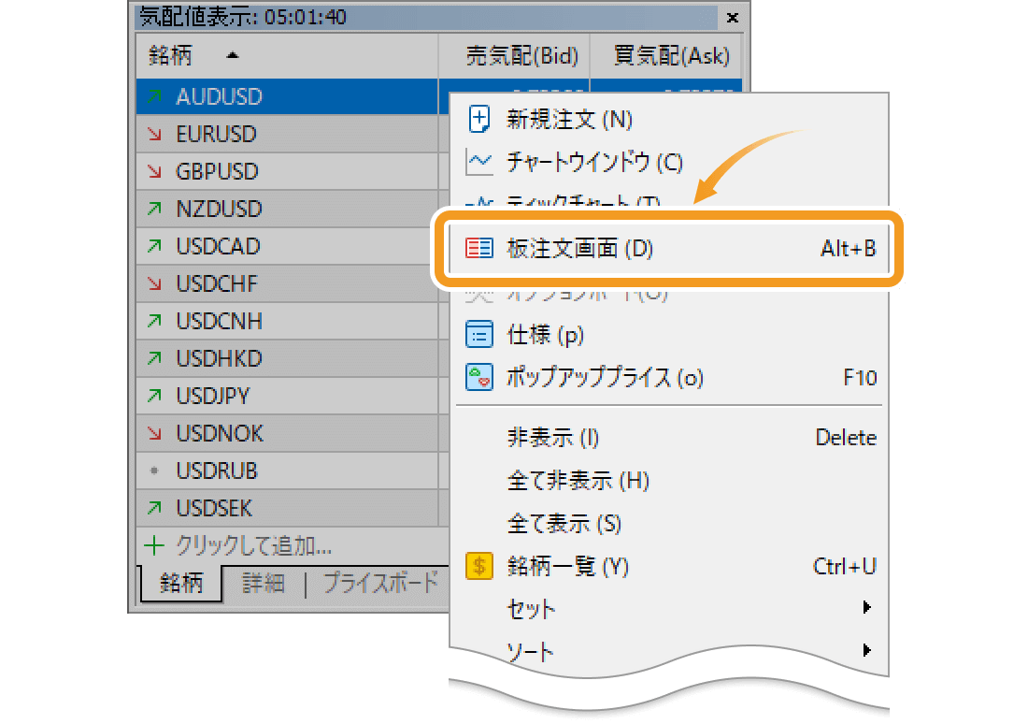Viewport: 1028px width, 724px height.
Task: Choose 新規注文 (N) from the context menu
Action: [669, 120]
